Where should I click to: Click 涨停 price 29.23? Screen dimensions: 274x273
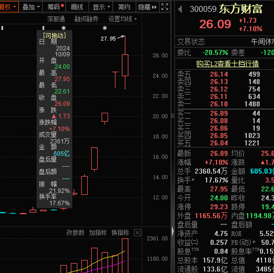(219, 207)
